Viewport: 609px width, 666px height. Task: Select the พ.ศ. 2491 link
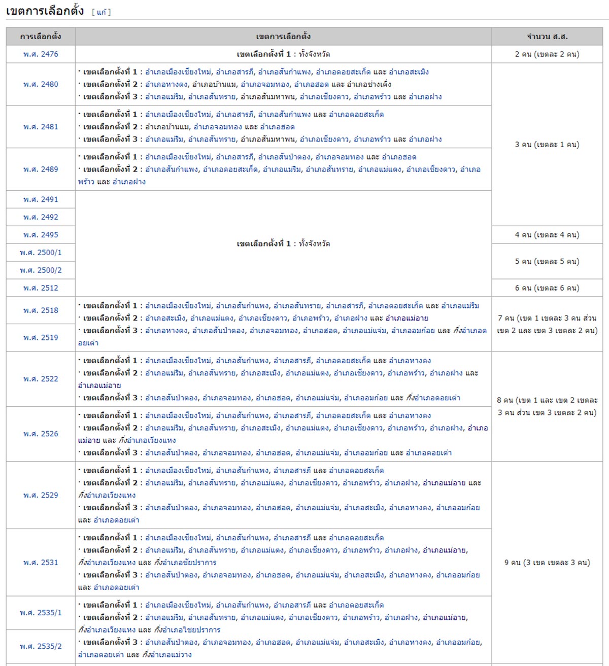pyautogui.click(x=41, y=199)
